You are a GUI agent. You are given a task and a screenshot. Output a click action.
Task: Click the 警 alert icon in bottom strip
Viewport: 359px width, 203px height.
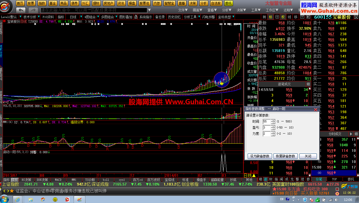pyautogui.click(x=297, y=179)
